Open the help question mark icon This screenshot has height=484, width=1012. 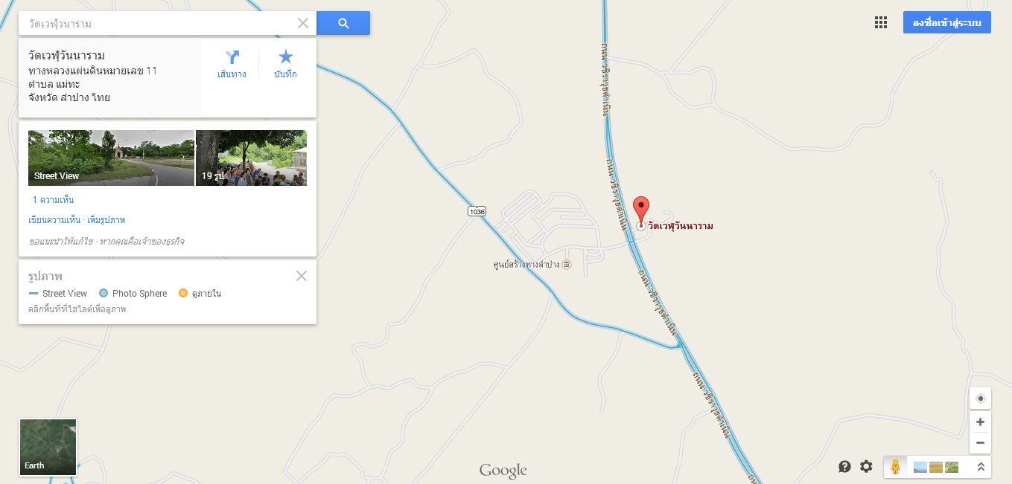844,466
